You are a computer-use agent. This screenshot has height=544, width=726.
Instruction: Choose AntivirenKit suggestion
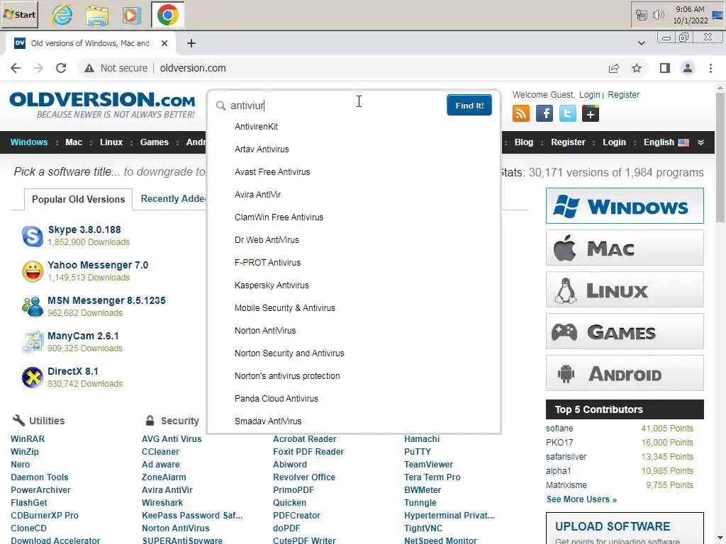point(354,127)
